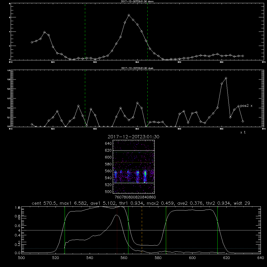Select the 'pos2 x' label in dusk plot
The image size is (267, 267).
coord(246,106)
